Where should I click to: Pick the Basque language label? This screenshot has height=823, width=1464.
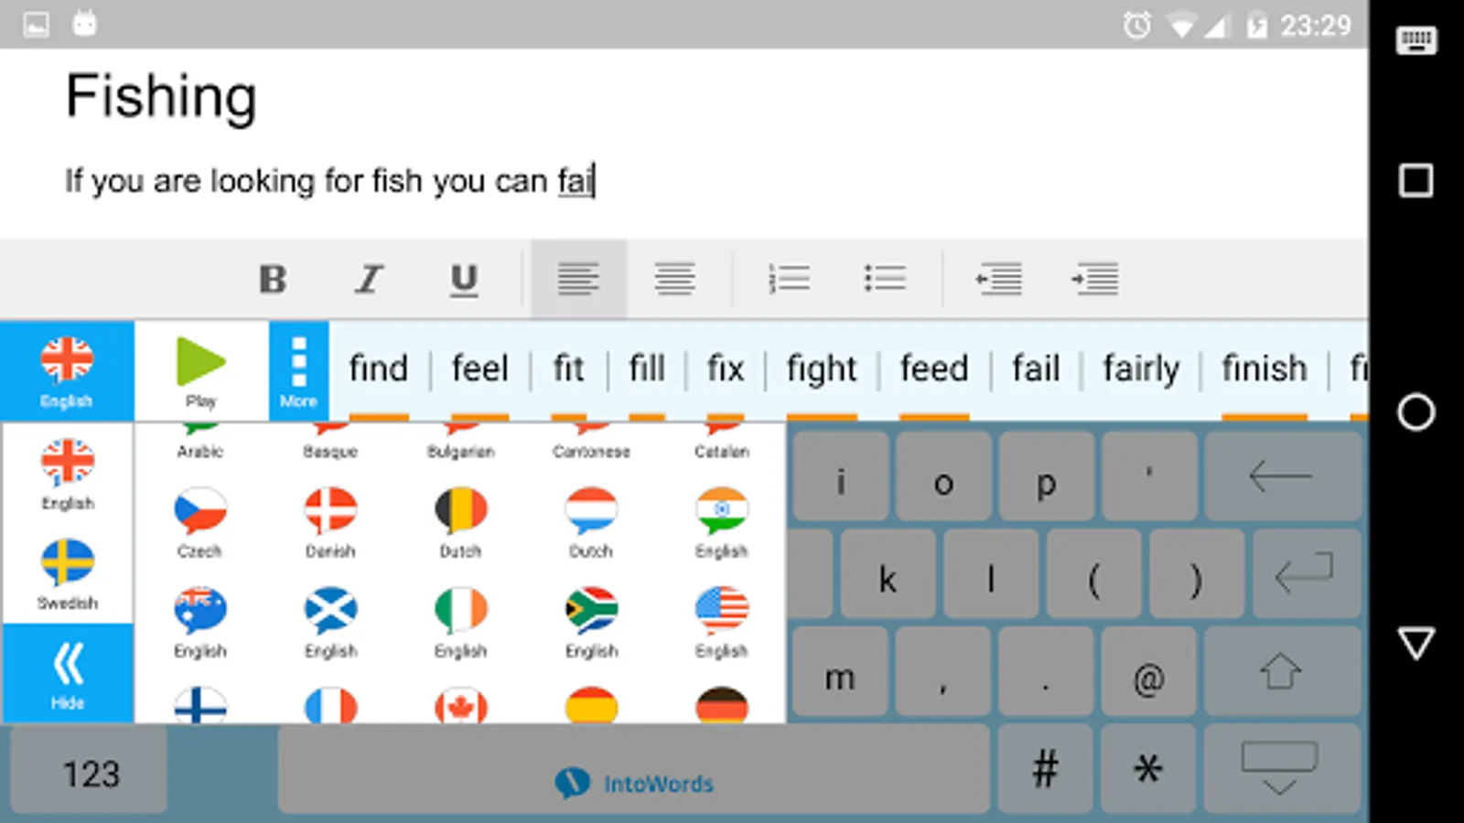pos(330,451)
